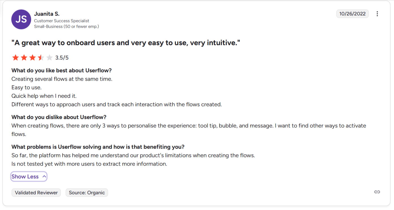This screenshot has height=210, width=394.
Task: Click the second rating star
Action: [x=24, y=58]
